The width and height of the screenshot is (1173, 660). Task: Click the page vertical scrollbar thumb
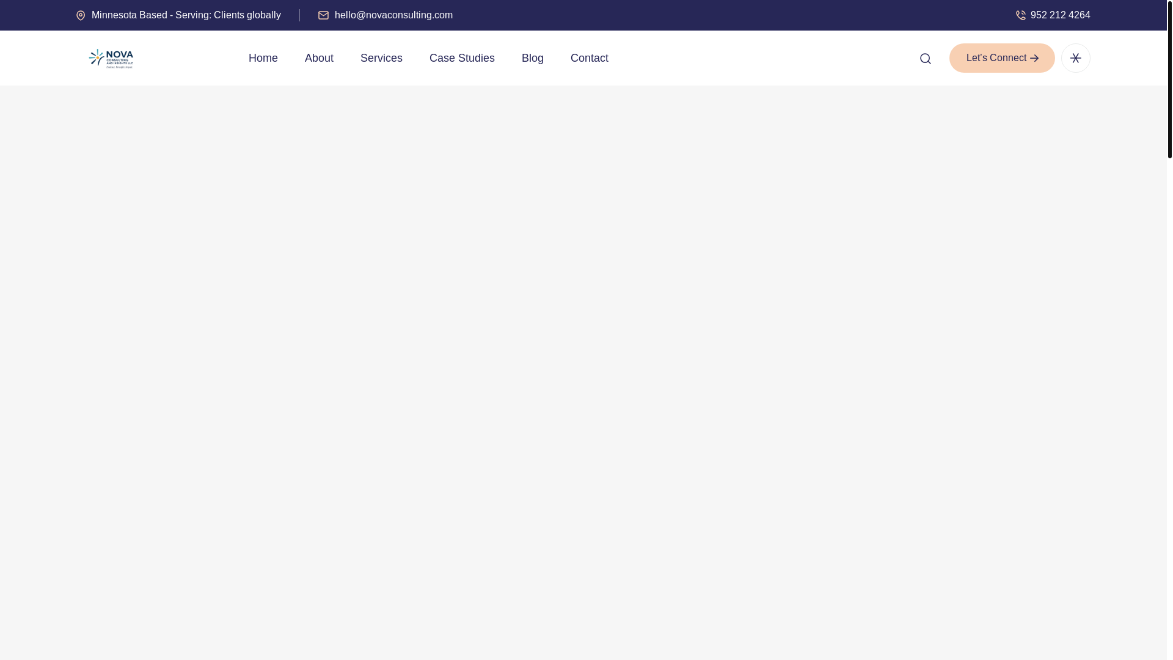pos(1169,79)
